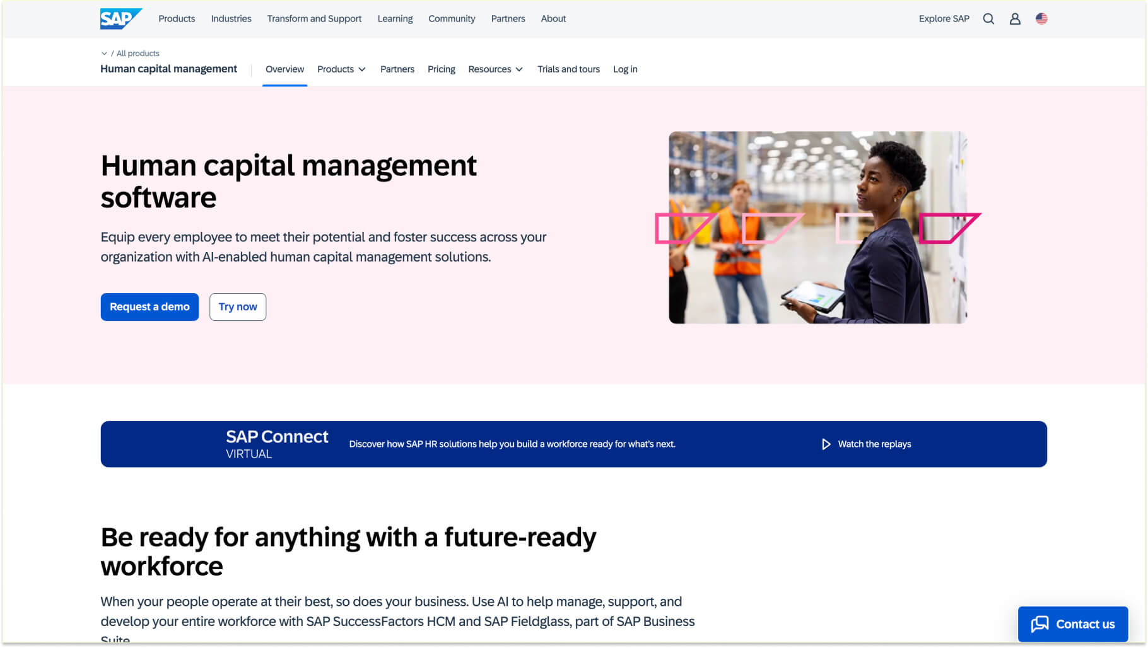This screenshot has height=648, width=1148.
Task: Select the hero image of warehouse workers
Action: (x=817, y=228)
